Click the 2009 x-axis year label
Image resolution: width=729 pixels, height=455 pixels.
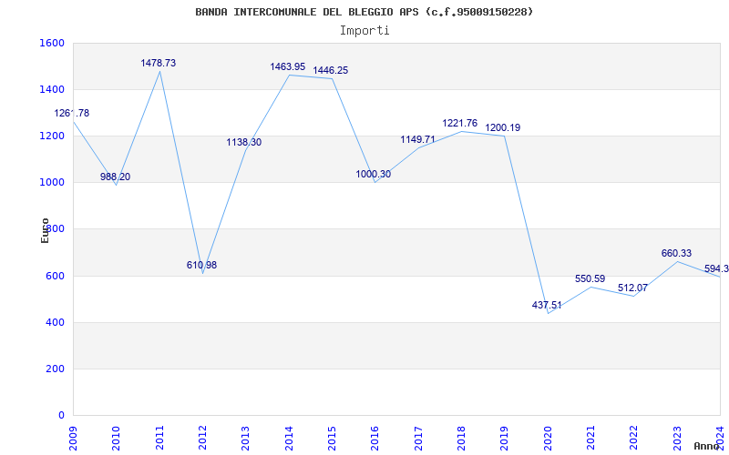73,439
